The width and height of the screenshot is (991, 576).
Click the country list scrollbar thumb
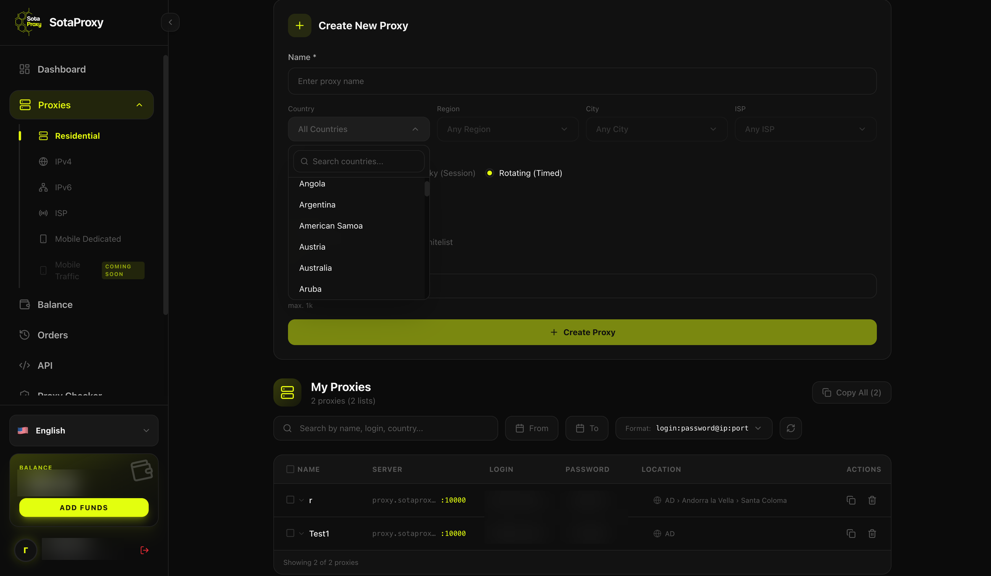[427, 188]
